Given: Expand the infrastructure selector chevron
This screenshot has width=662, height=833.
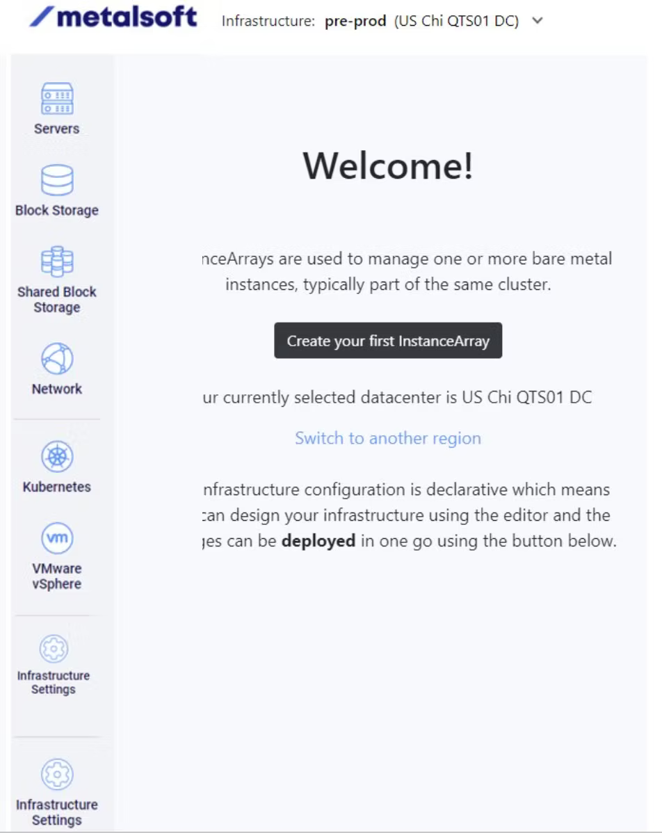Looking at the screenshot, I should (538, 21).
